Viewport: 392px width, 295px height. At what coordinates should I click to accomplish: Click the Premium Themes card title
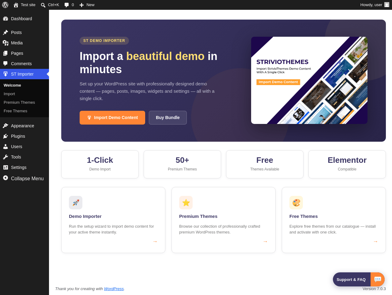click(198, 216)
